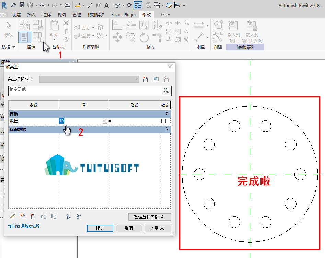
Task: Expand the 标识数据 parameter group
Action: [x=167, y=129]
